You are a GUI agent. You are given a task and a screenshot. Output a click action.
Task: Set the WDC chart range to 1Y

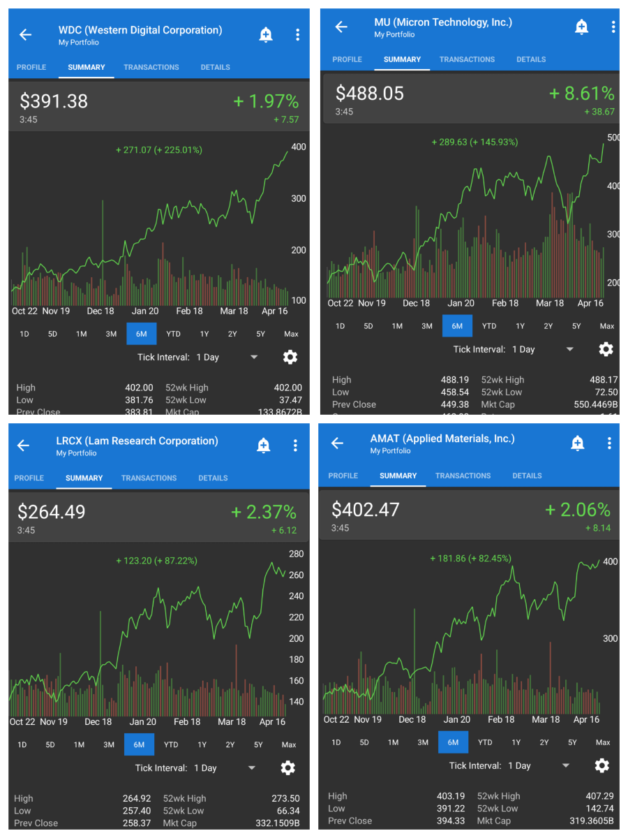[204, 334]
